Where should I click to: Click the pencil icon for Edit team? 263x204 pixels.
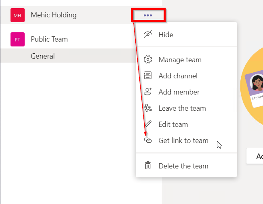(x=148, y=124)
